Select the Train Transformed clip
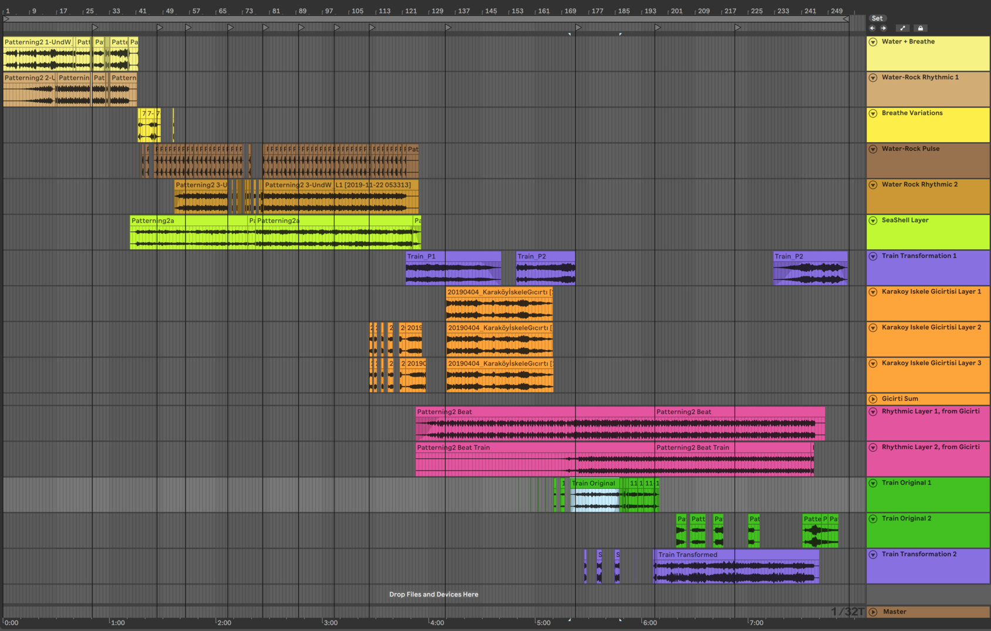 pos(734,555)
